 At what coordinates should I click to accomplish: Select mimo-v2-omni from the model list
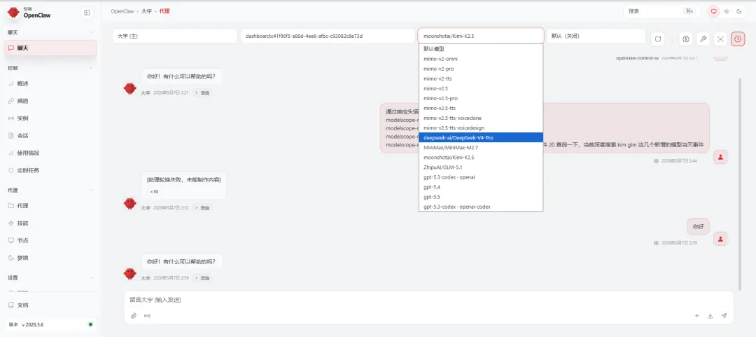pos(481,59)
